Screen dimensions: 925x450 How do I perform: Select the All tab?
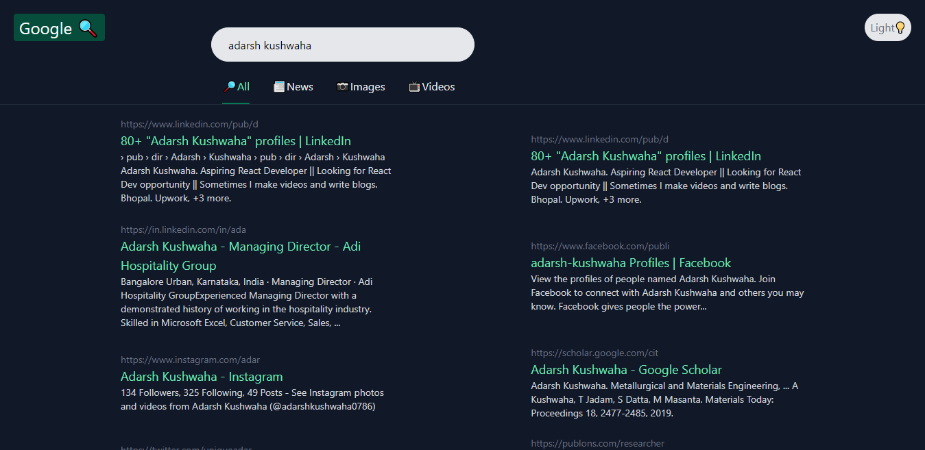point(236,87)
